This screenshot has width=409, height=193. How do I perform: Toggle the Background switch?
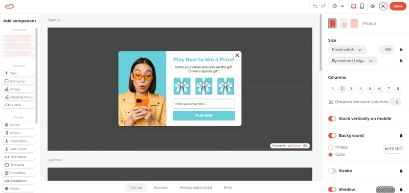(332, 135)
